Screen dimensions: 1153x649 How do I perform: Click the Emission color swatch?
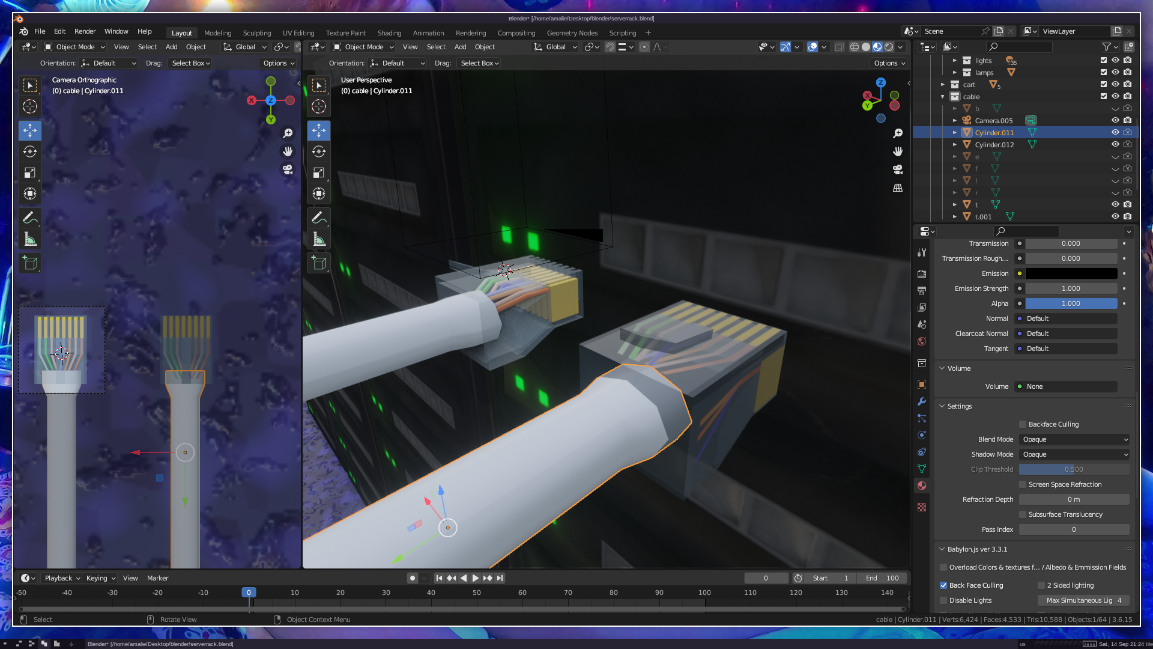(1071, 273)
